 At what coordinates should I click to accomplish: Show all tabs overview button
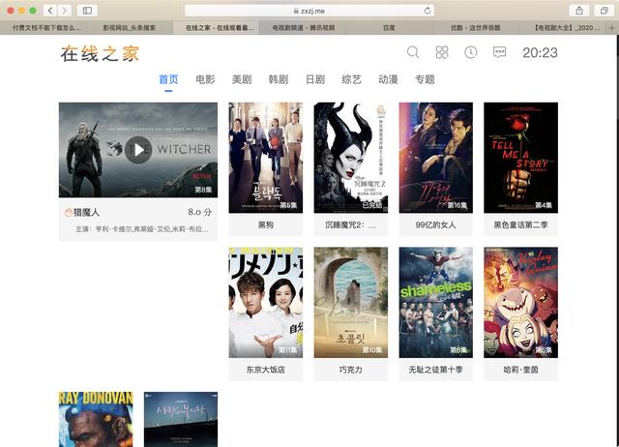[604, 11]
